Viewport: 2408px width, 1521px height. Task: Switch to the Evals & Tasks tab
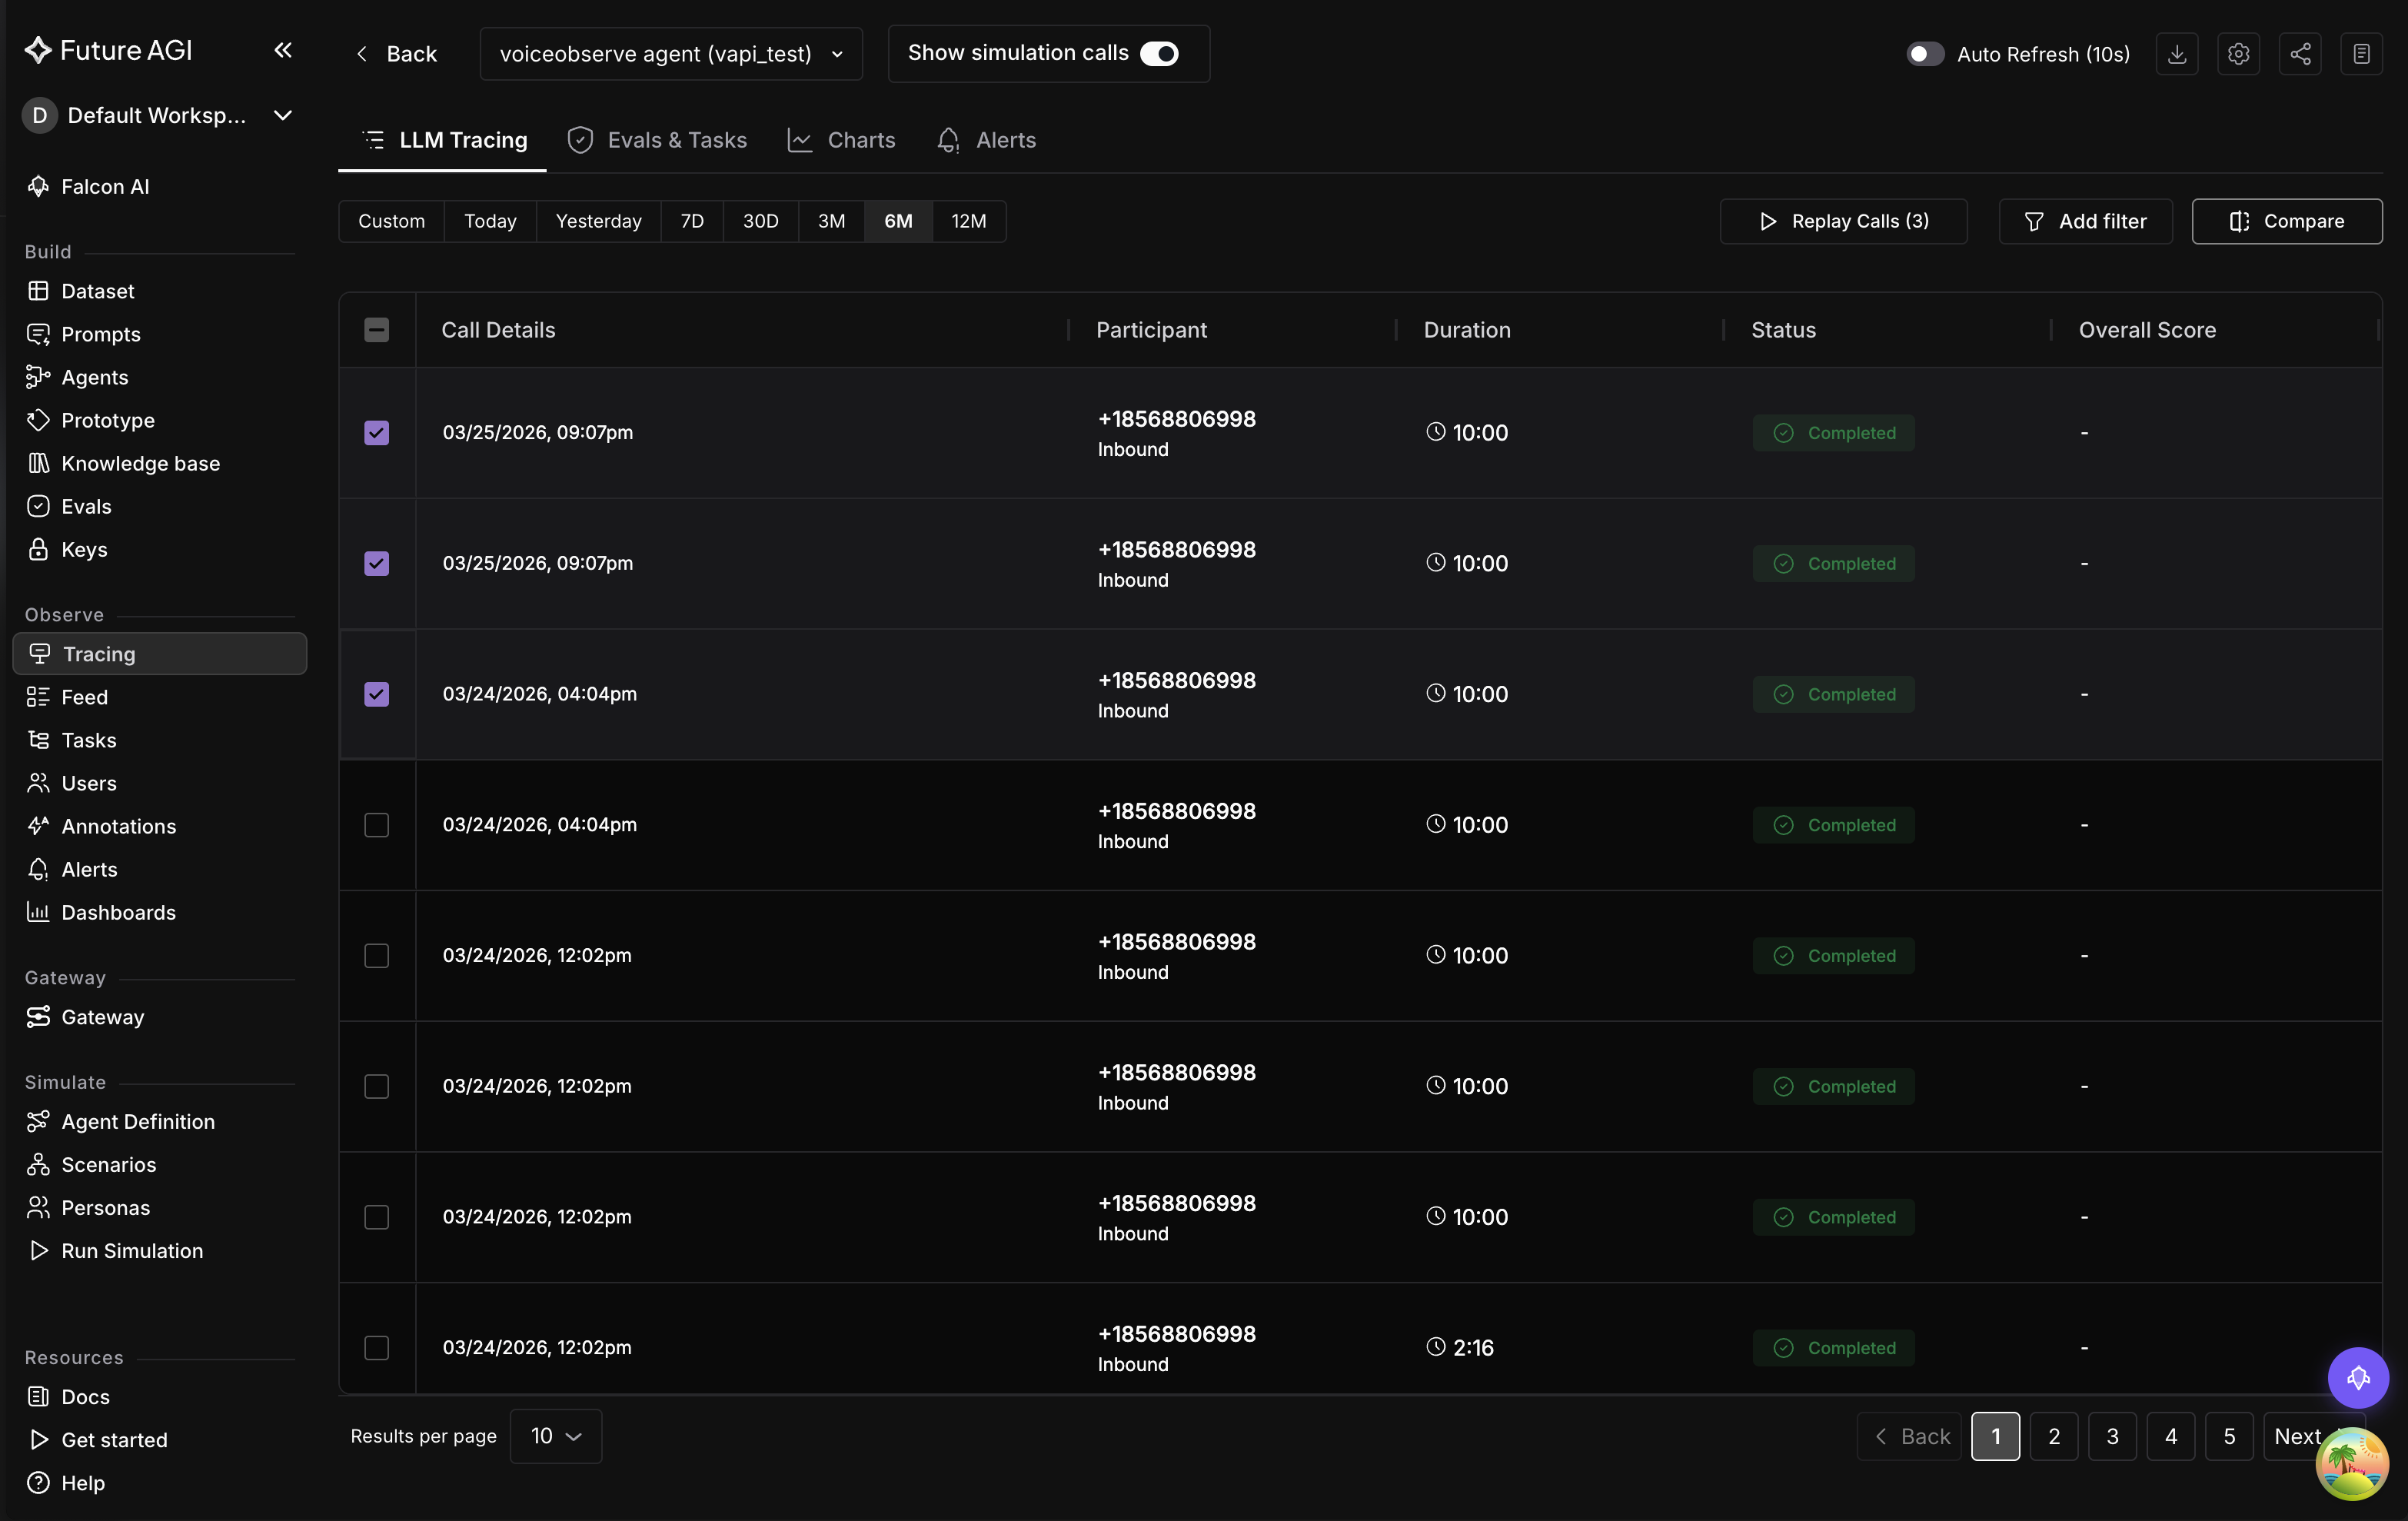pos(657,140)
